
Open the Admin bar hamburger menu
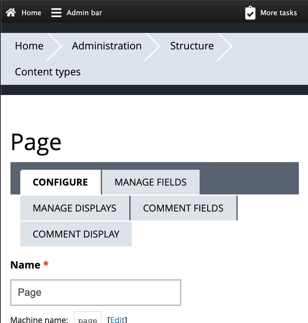click(56, 12)
